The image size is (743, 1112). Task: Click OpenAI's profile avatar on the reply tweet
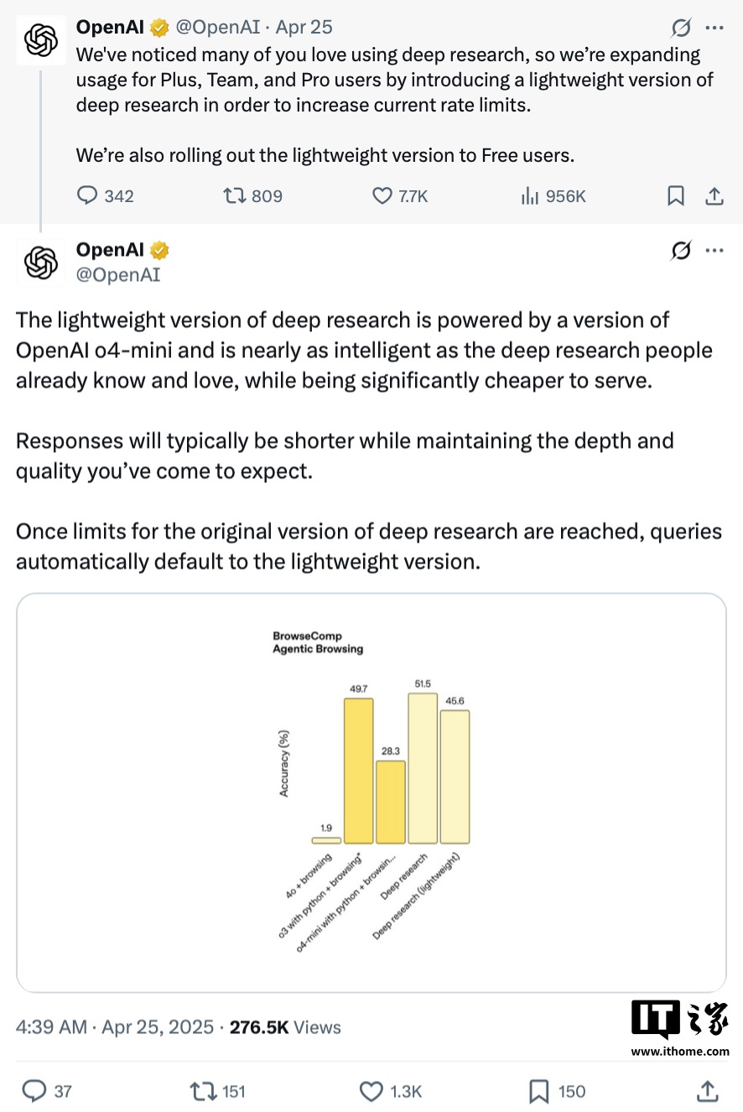click(x=40, y=262)
